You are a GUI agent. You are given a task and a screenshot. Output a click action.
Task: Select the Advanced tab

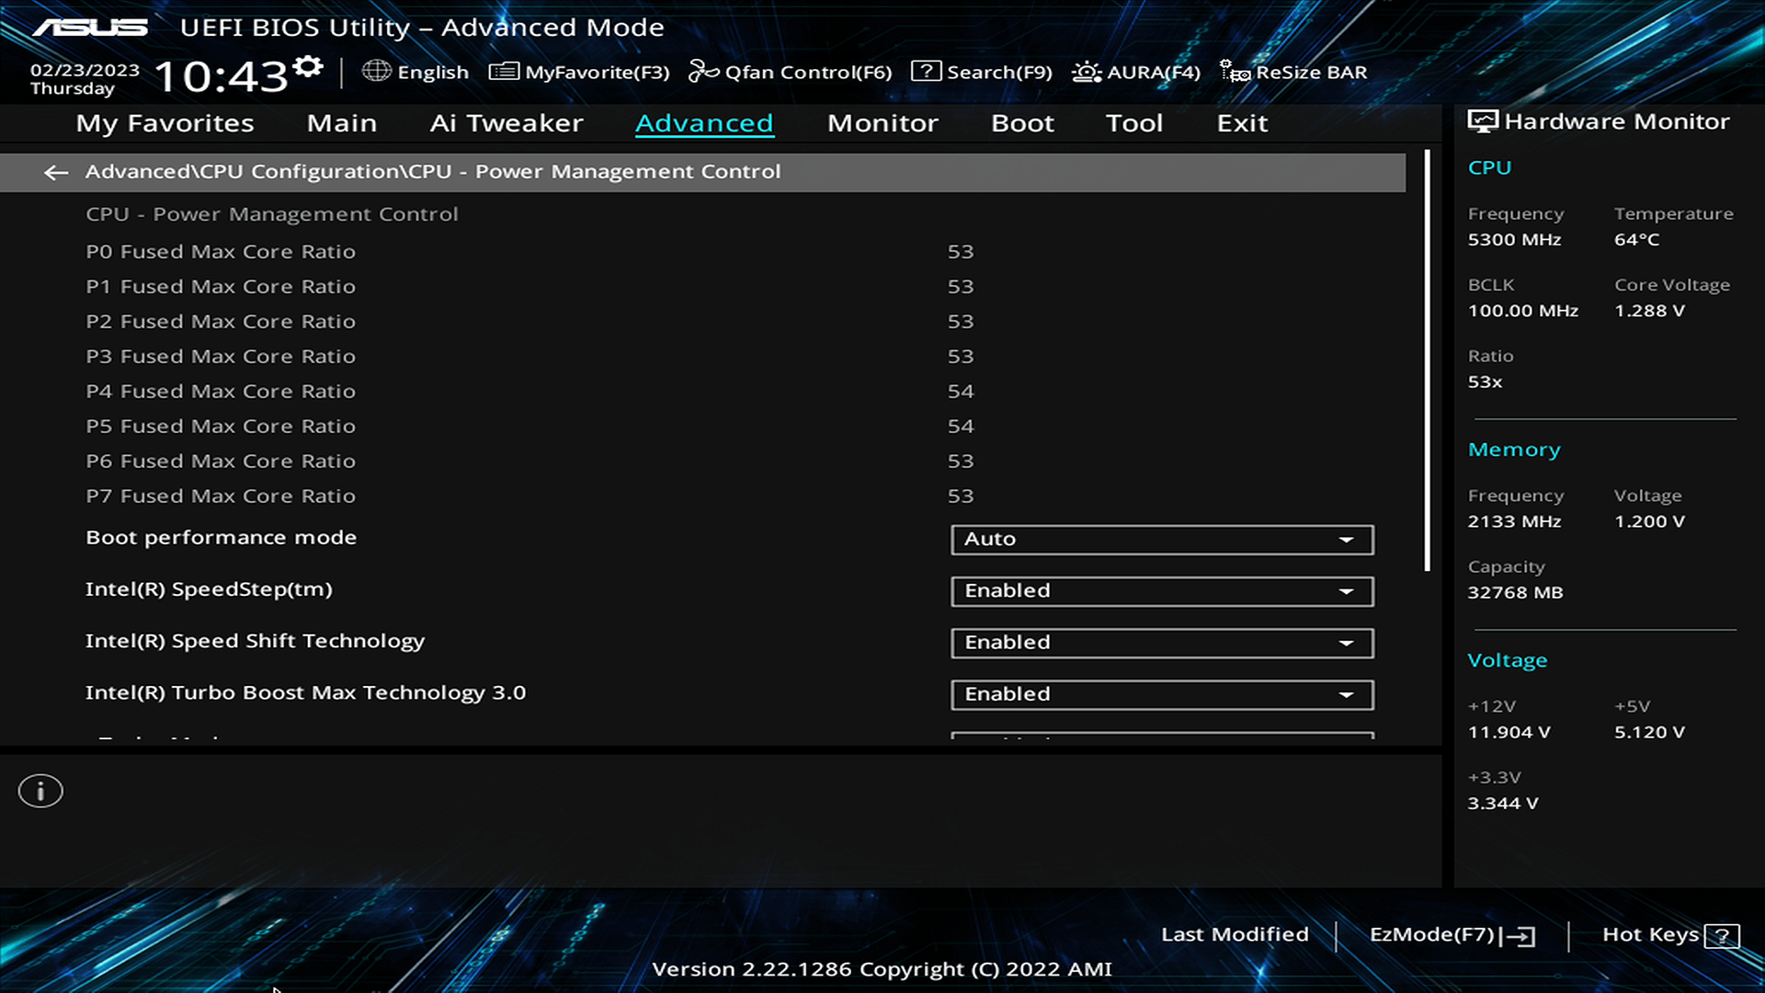[704, 123]
